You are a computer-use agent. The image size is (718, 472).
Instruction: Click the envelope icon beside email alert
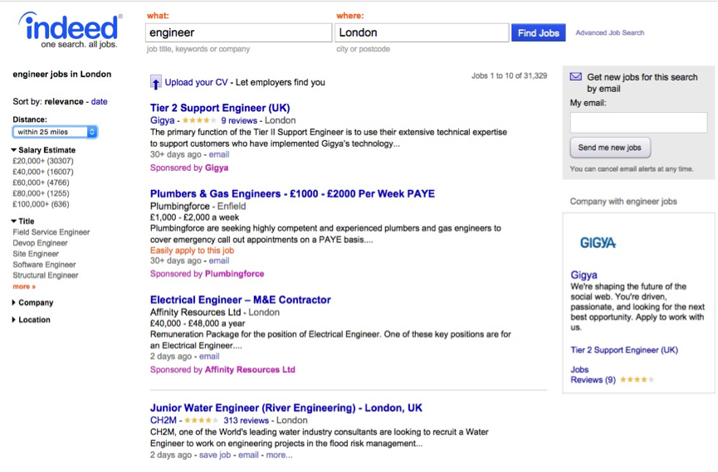pos(575,77)
